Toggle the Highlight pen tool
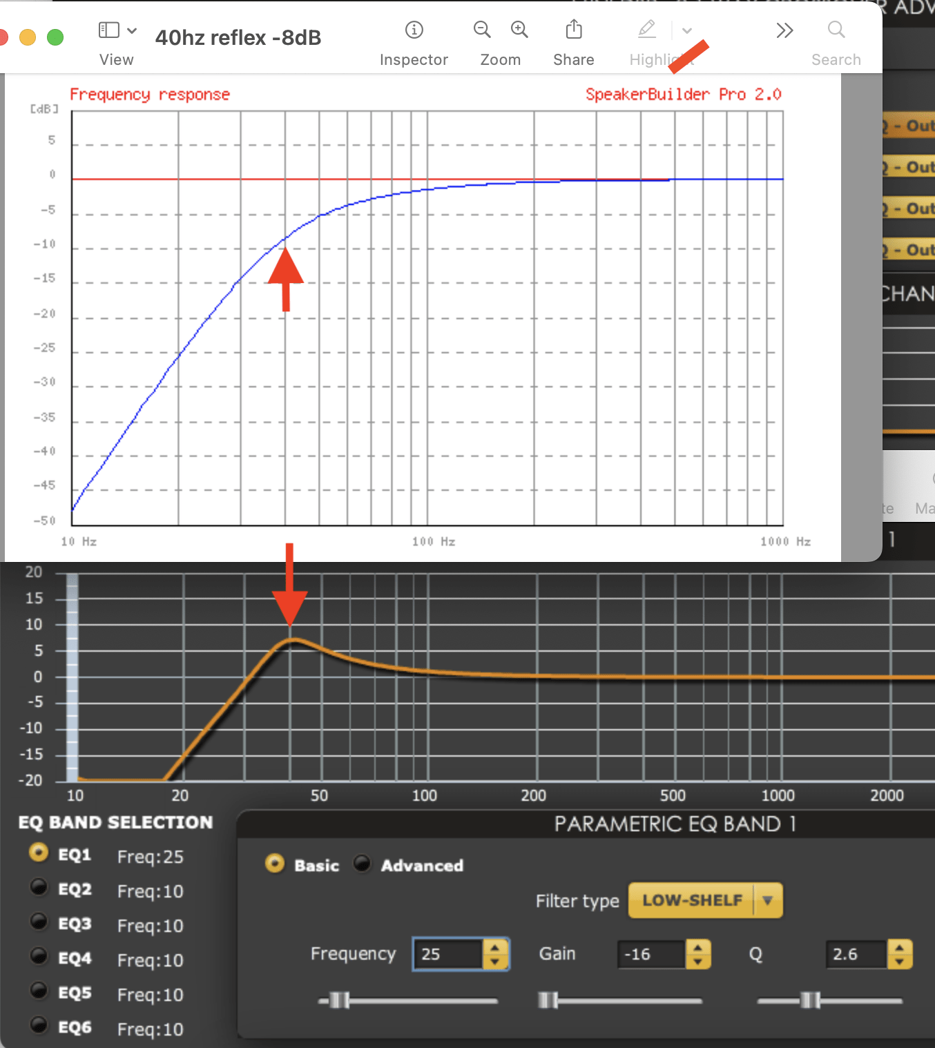935x1048 pixels. (x=647, y=29)
